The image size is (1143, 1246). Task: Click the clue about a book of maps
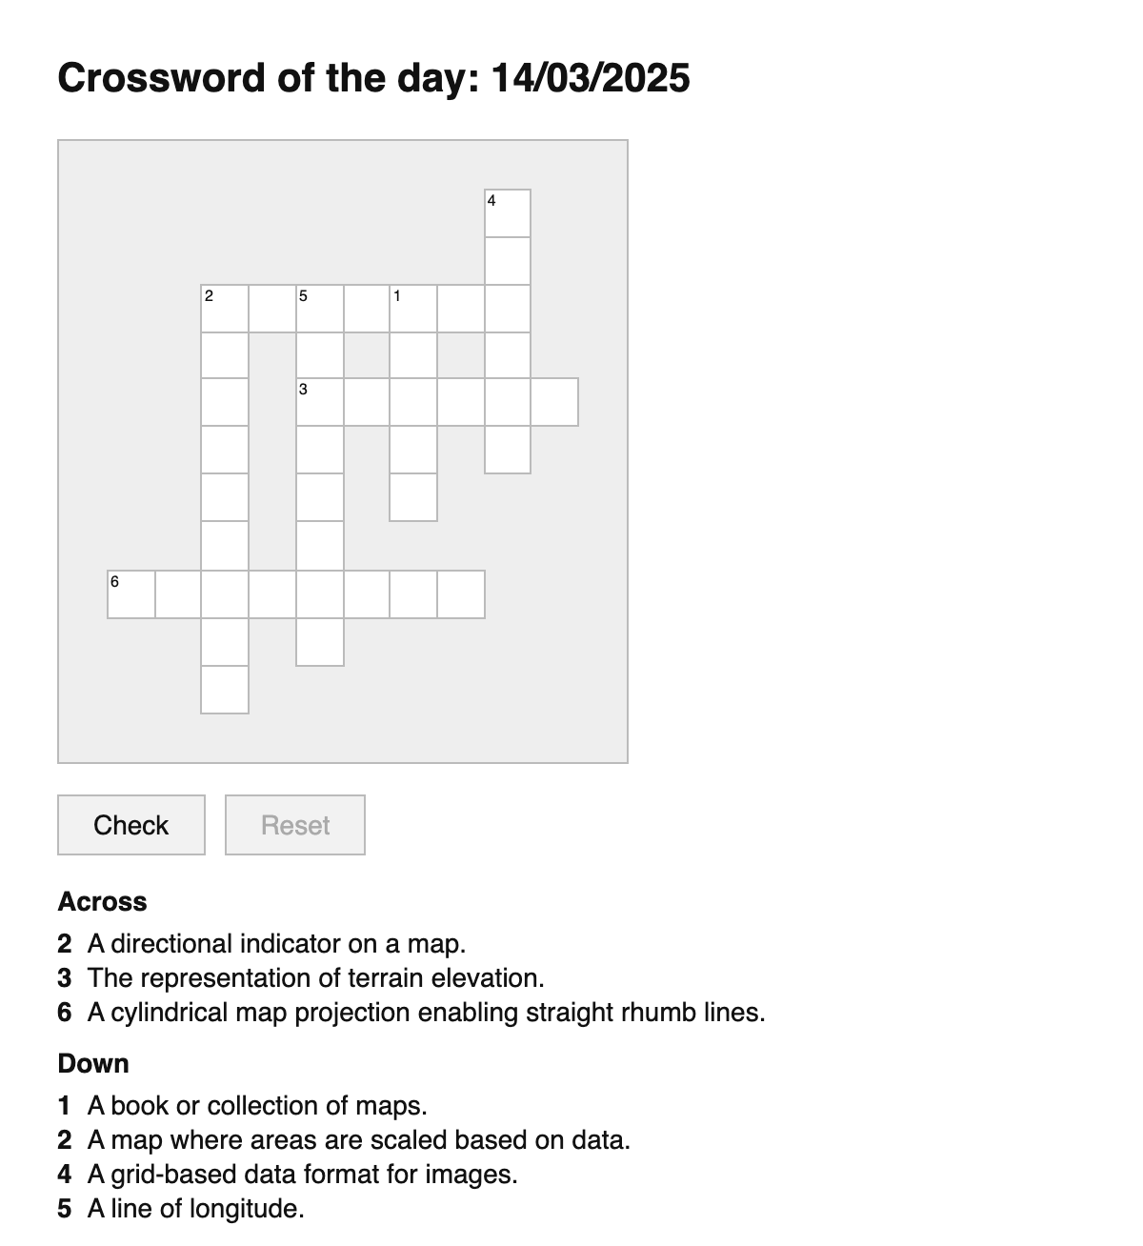click(x=257, y=1105)
